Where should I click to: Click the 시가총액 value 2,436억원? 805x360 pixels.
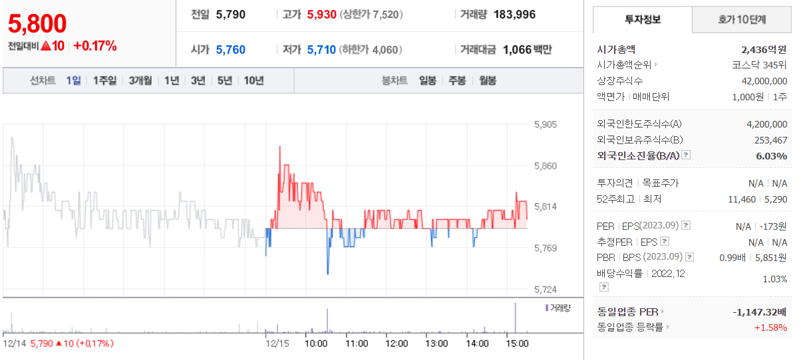click(x=764, y=49)
